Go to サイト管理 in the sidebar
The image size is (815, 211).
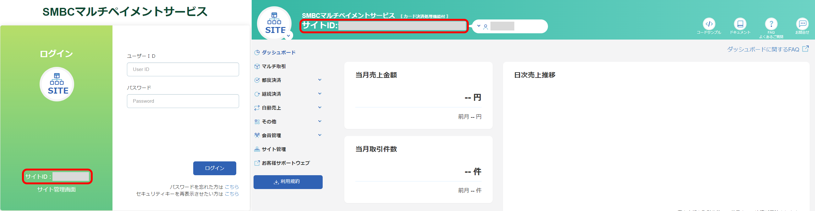pyautogui.click(x=273, y=149)
